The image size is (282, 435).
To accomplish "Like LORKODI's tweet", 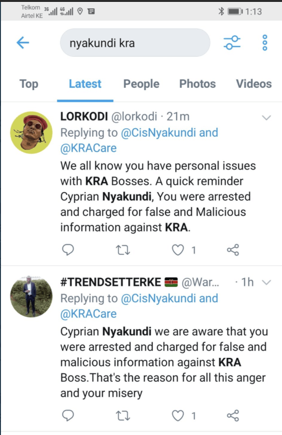I will (x=178, y=250).
